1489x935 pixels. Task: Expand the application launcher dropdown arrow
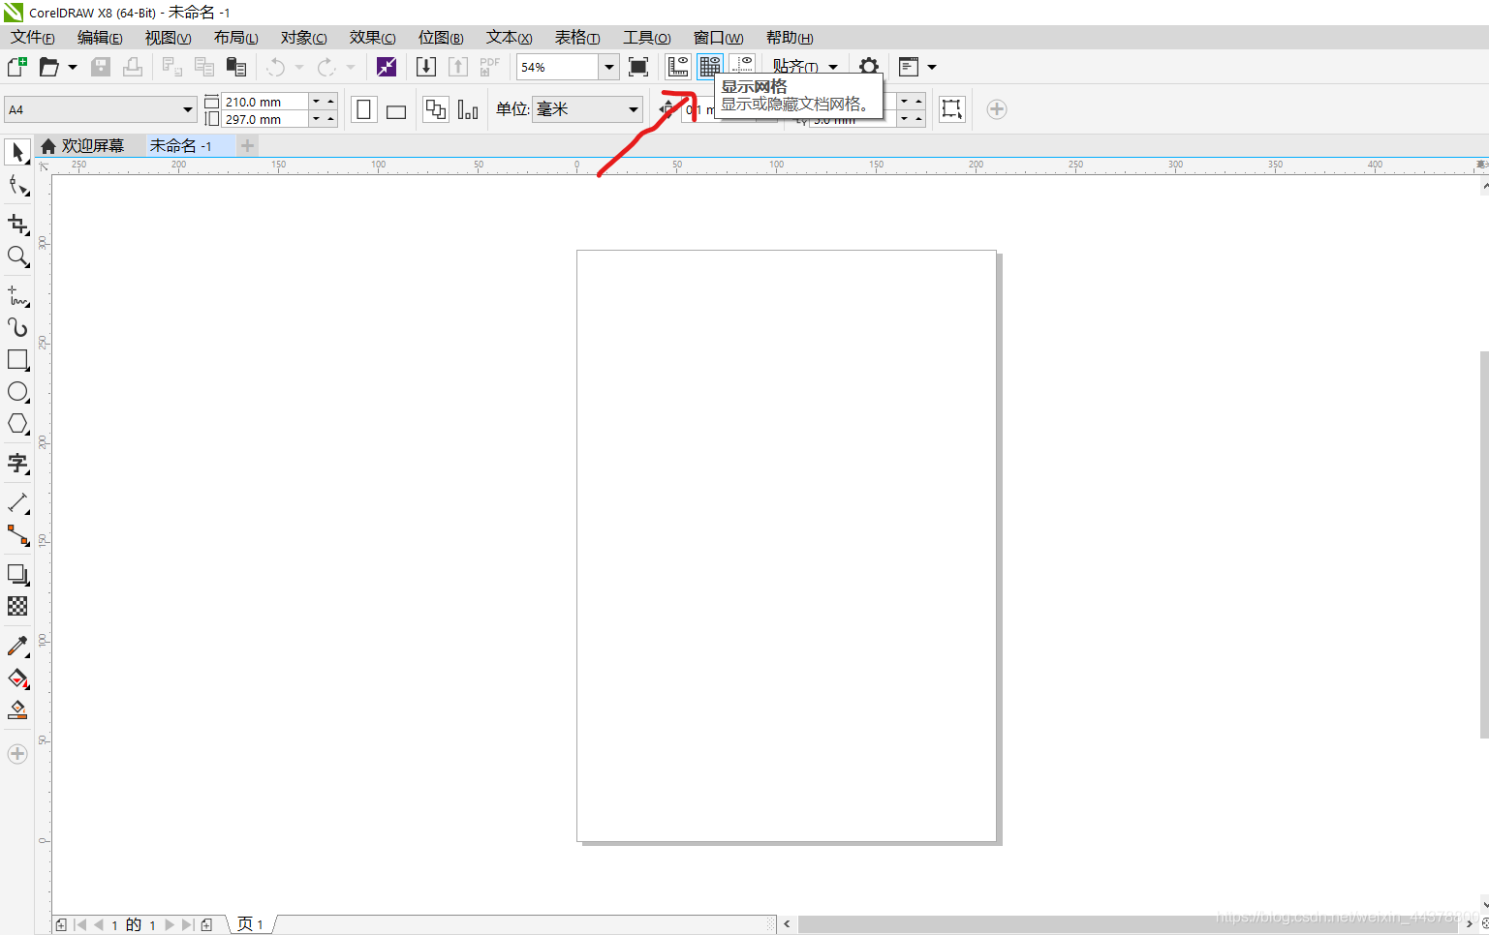[932, 67]
